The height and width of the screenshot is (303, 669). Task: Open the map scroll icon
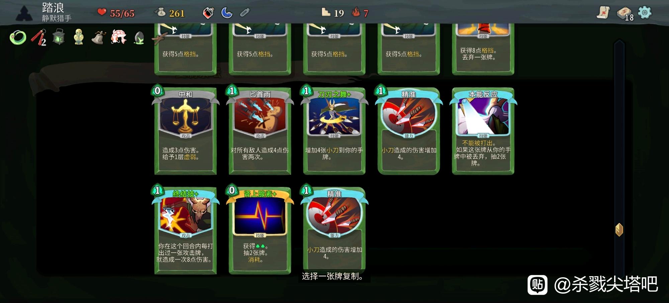(603, 13)
